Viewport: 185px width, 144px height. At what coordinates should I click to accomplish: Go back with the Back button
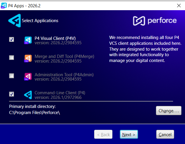[103, 134]
